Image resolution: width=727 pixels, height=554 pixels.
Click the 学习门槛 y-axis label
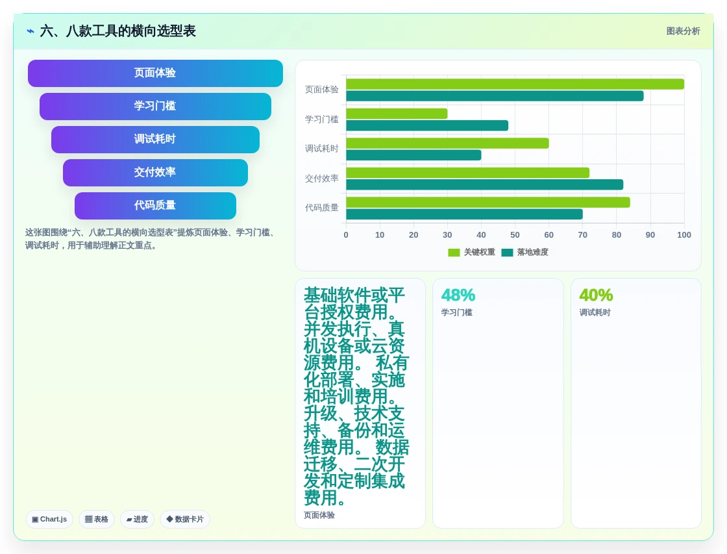click(x=321, y=120)
